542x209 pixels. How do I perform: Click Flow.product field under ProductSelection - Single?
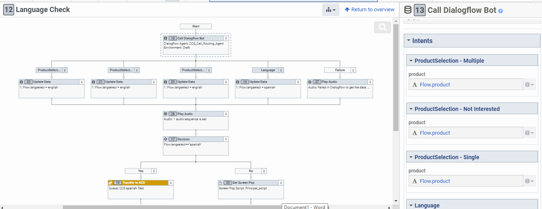pyautogui.click(x=466, y=181)
